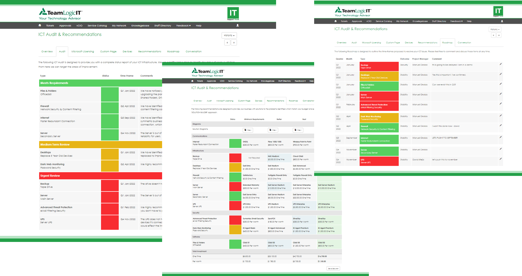Edit the UPS Server UPS roadmap row via its pencil icon
The height and width of the screenshot is (276, 522).
[501, 159]
